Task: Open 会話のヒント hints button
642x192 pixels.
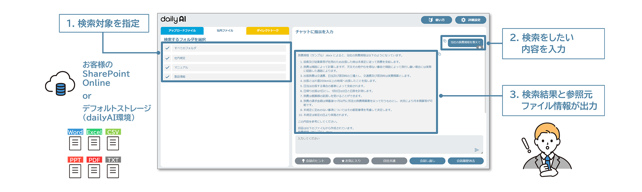Action: tap(313, 161)
